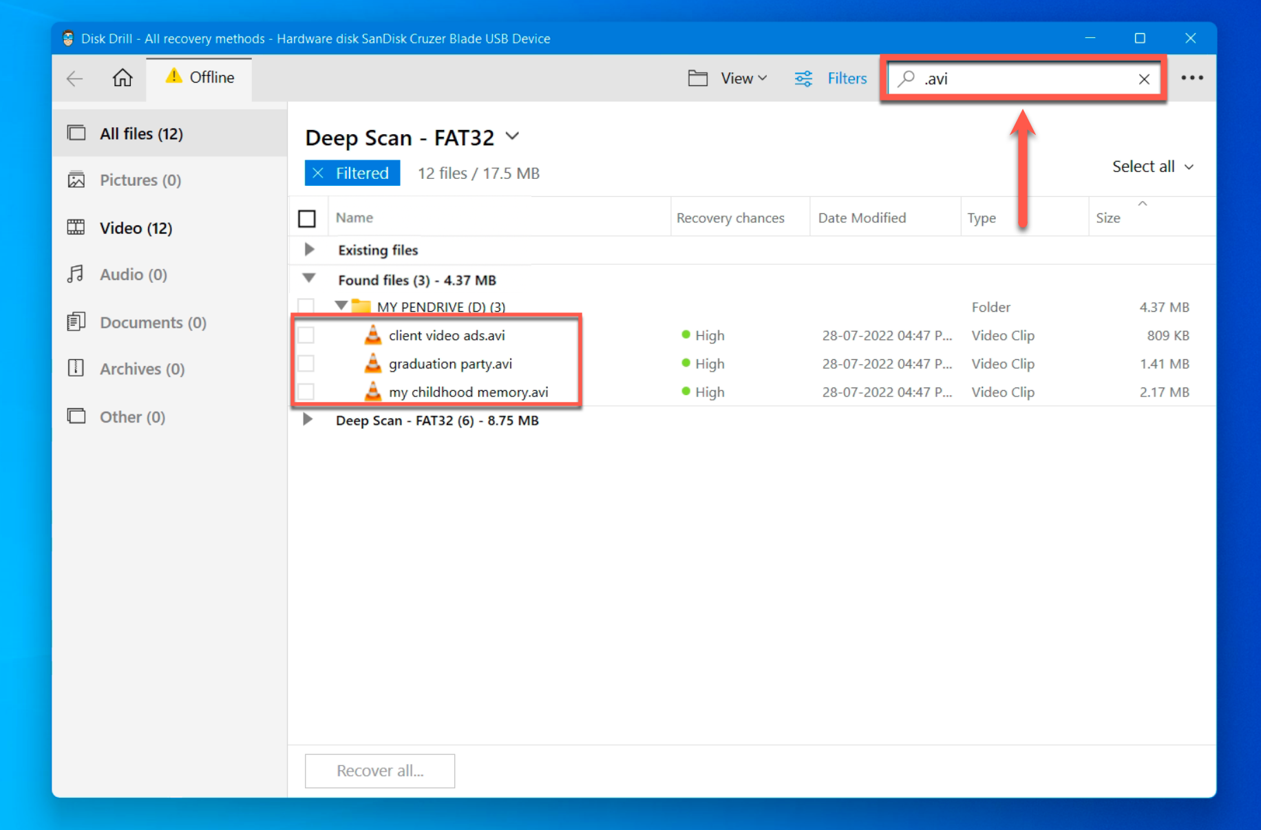Click the Audio music note icon
The width and height of the screenshot is (1261, 830).
coord(76,274)
